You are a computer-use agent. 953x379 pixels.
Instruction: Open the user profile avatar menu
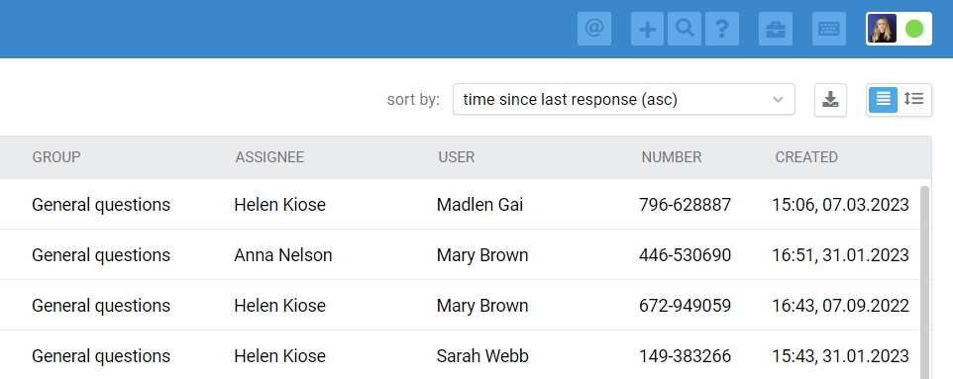[x=882, y=29]
